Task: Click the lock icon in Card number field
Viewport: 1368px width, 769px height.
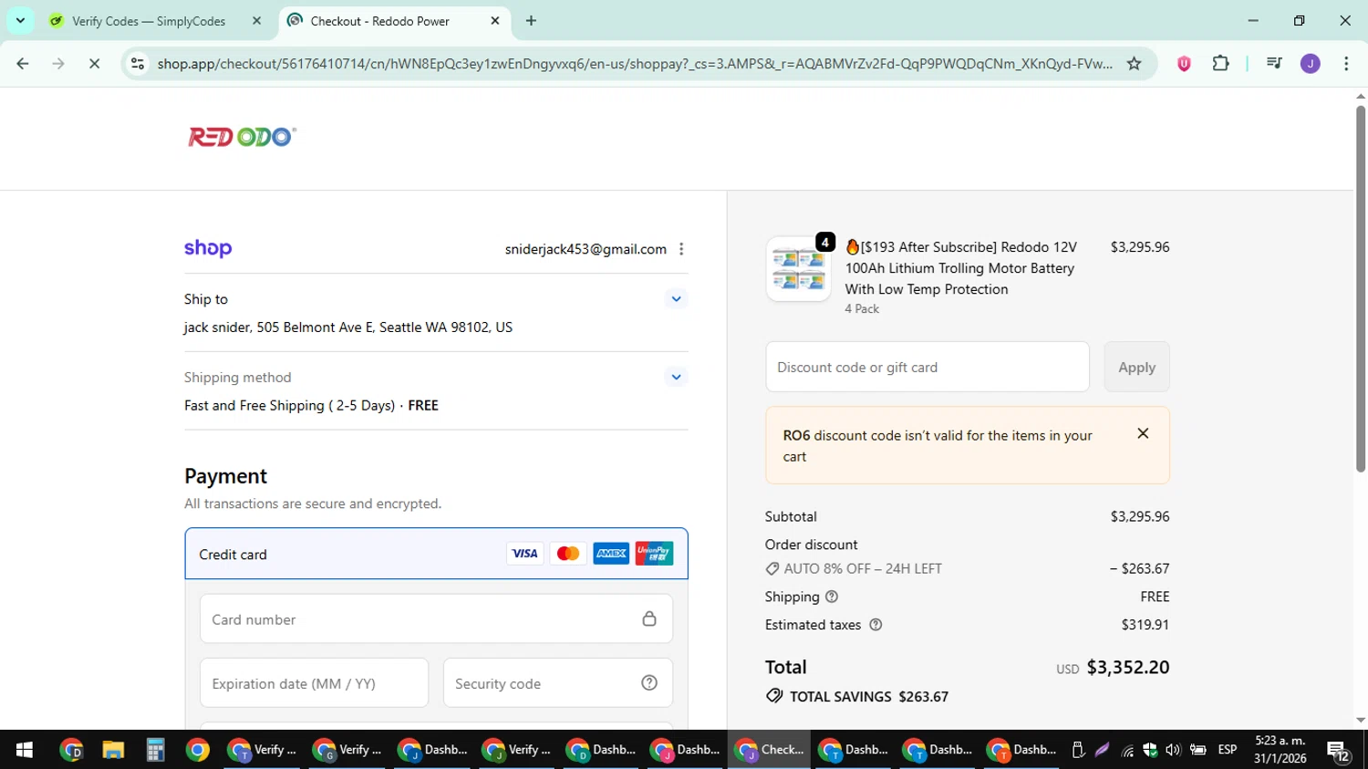Action: click(x=649, y=619)
